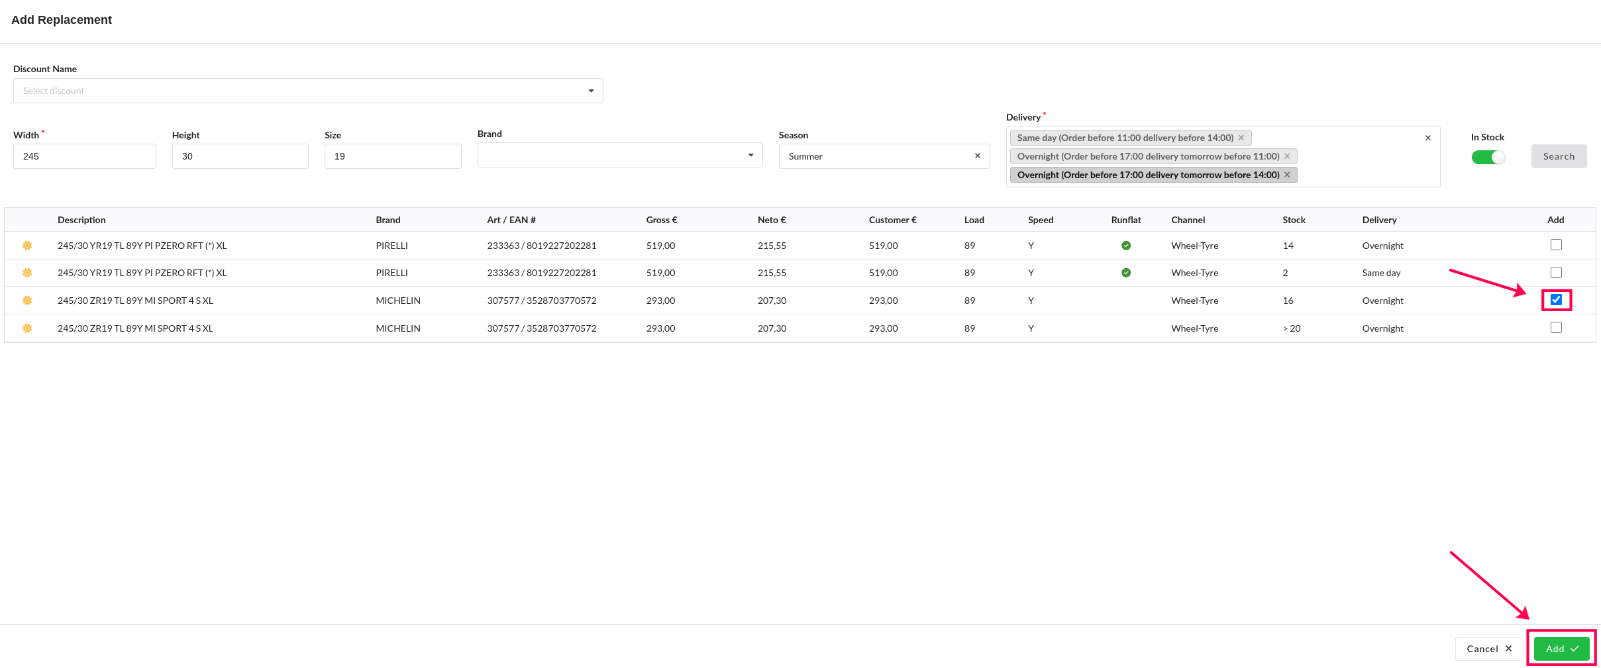Remove Overnight before 11:00 delivery tag
The width and height of the screenshot is (1601, 668).
click(1287, 156)
